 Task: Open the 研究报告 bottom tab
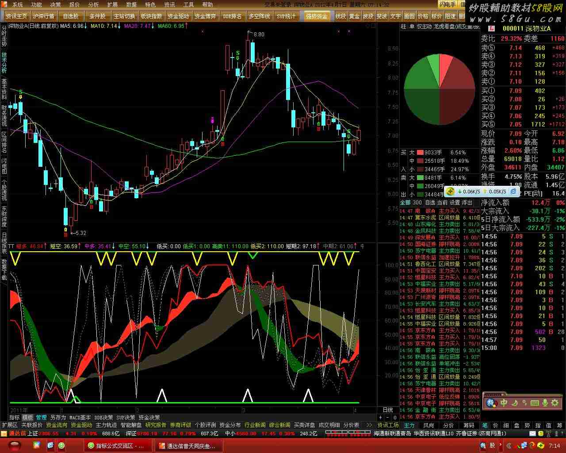click(156, 425)
